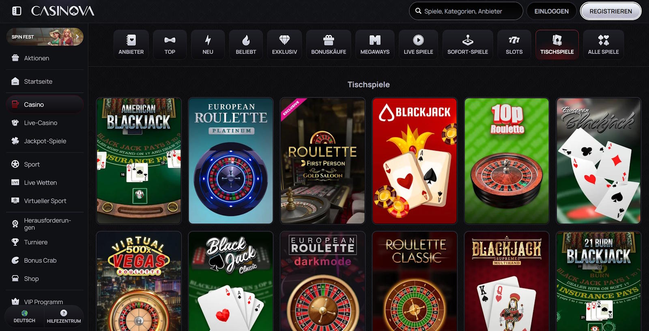Click the Hilfezentrum question mark icon
Viewport: 649px width, 331px height.
pyautogui.click(x=64, y=313)
